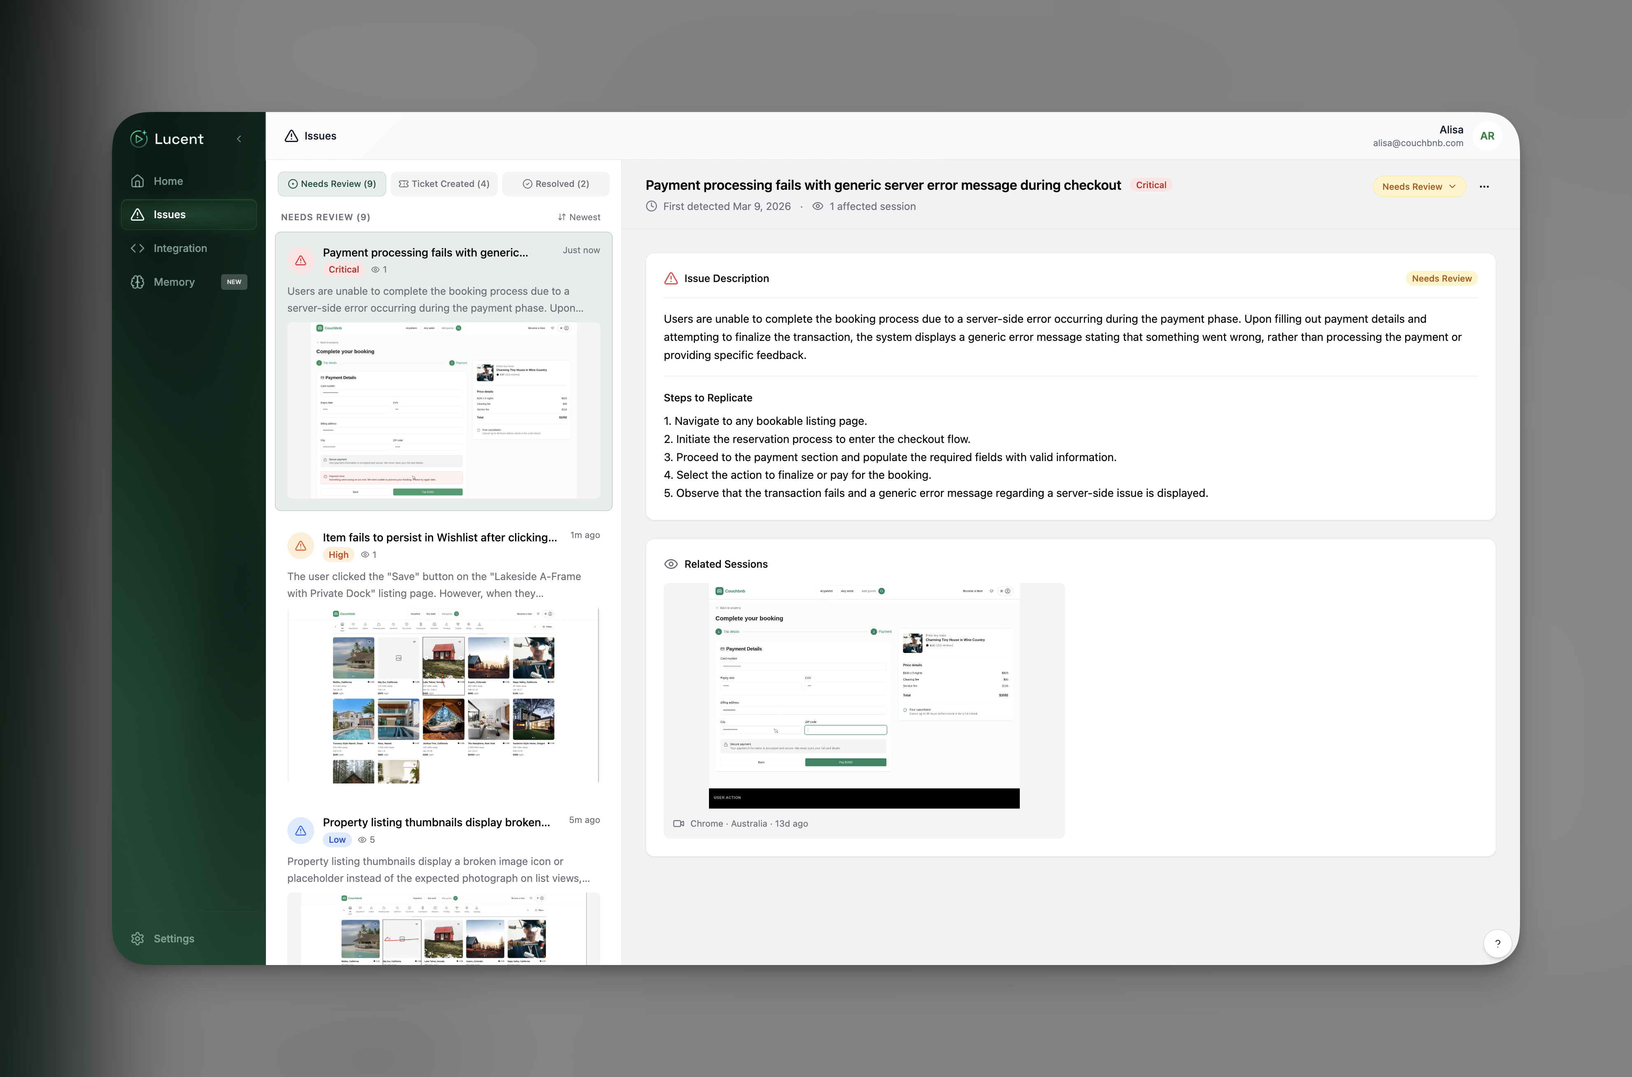This screenshot has width=1632, height=1077.
Task: Switch to the Resolved (2) tab
Action: pyautogui.click(x=556, y=184)
